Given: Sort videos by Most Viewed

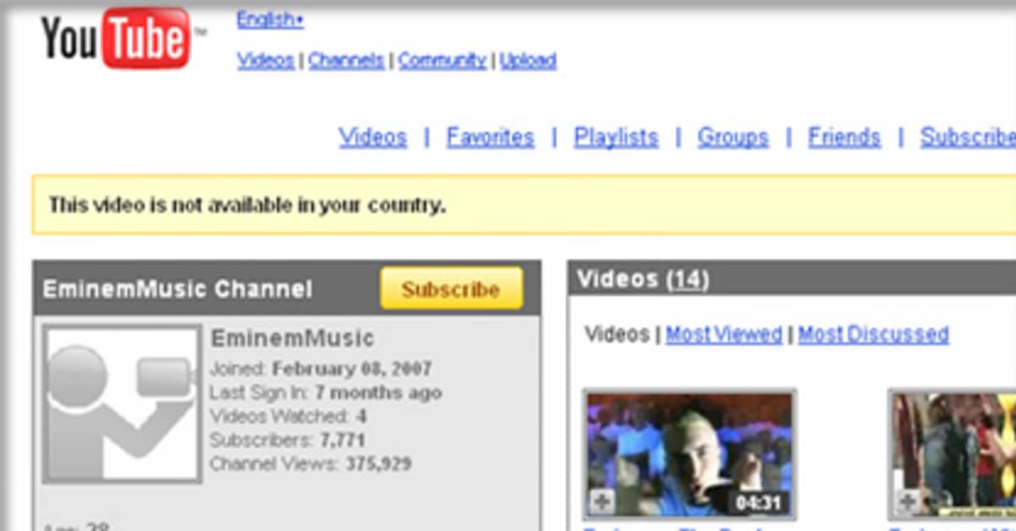Looking at the screenshot, I should click(723, 335).
